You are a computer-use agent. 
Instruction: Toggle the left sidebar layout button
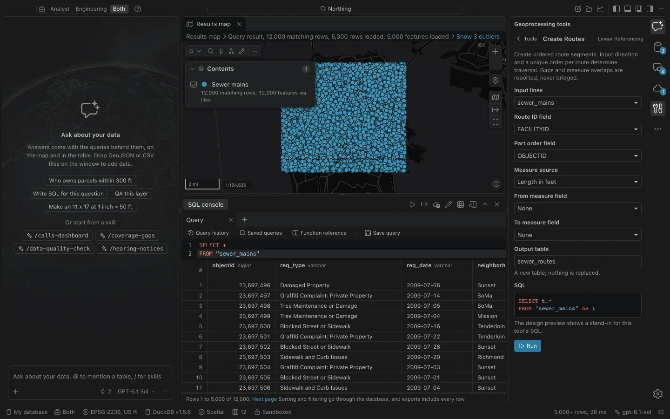616,9
